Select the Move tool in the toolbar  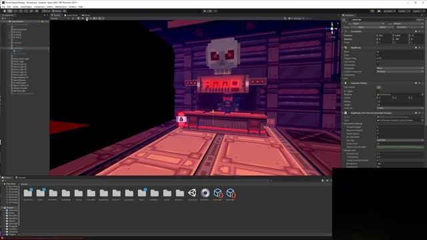tap(10, 11)
